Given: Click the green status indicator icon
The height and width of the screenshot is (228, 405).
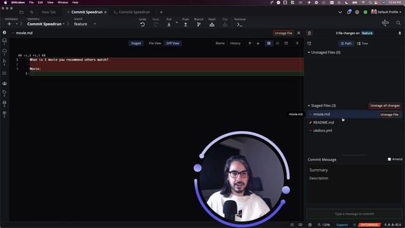Looking at the screenshot, I should click(x=365, y=12).
